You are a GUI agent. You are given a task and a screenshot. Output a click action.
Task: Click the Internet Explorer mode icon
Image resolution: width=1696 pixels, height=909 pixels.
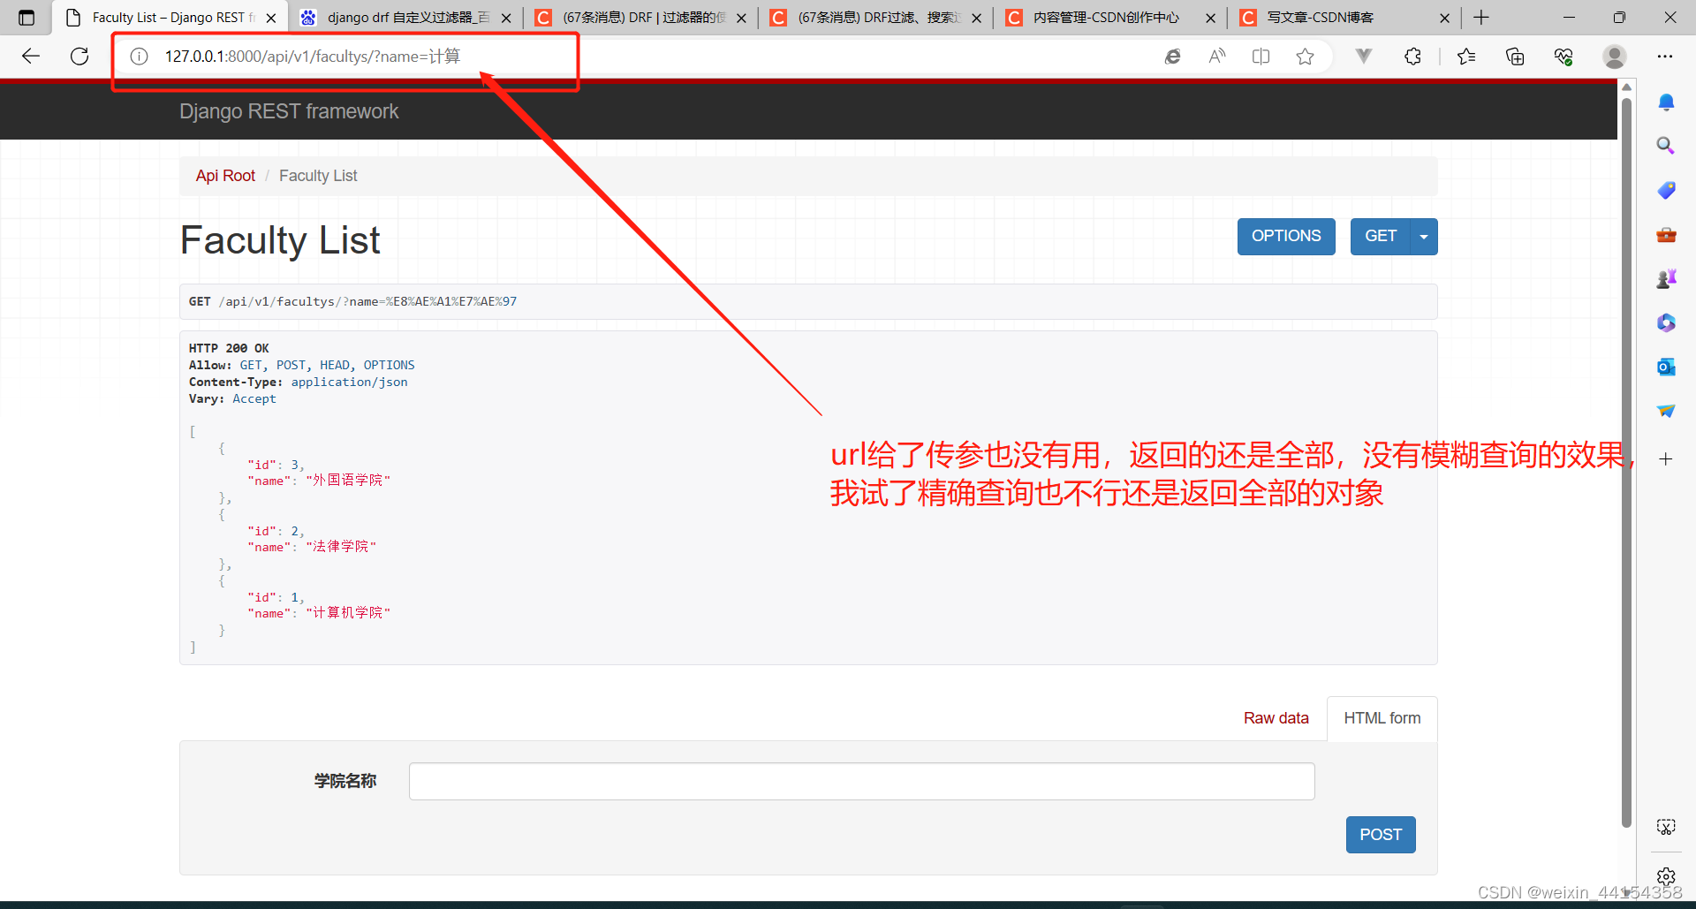pyautogui.click(x=1172, y=57)
